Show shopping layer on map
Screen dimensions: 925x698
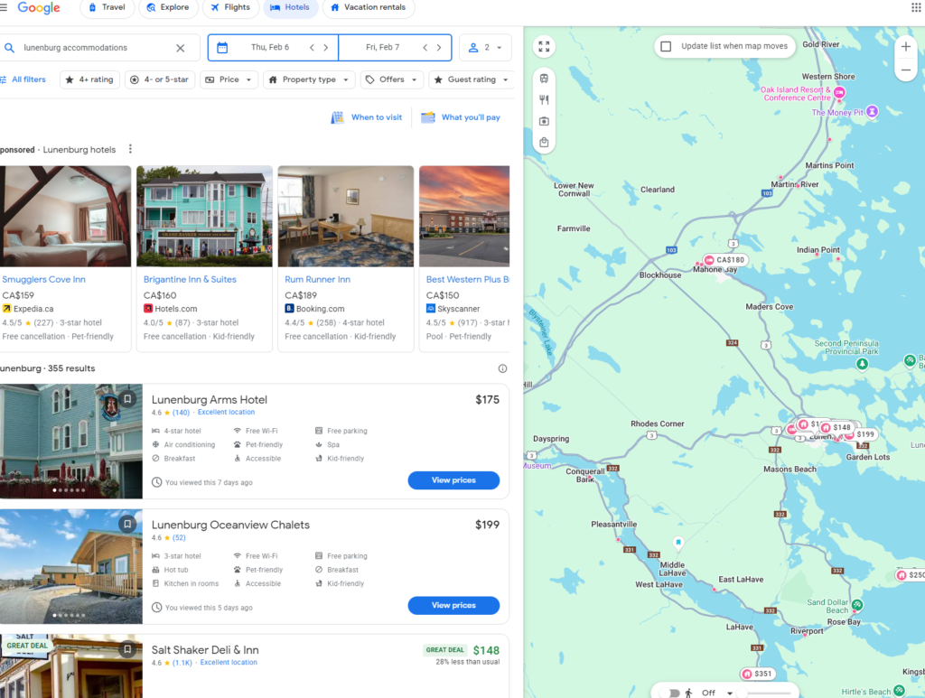pyautogui.click(x=544, y=142)
